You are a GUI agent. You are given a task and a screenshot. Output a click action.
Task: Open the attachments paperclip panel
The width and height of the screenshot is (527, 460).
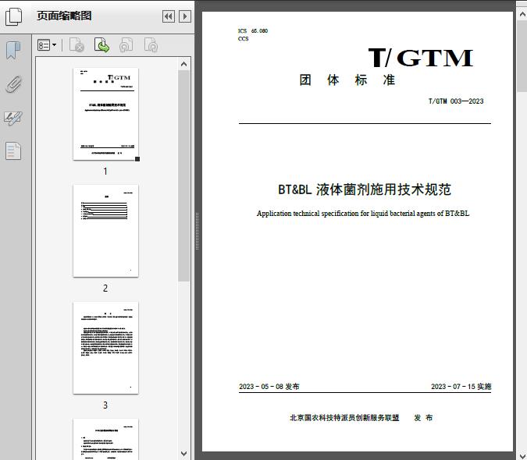coord(13,84)
